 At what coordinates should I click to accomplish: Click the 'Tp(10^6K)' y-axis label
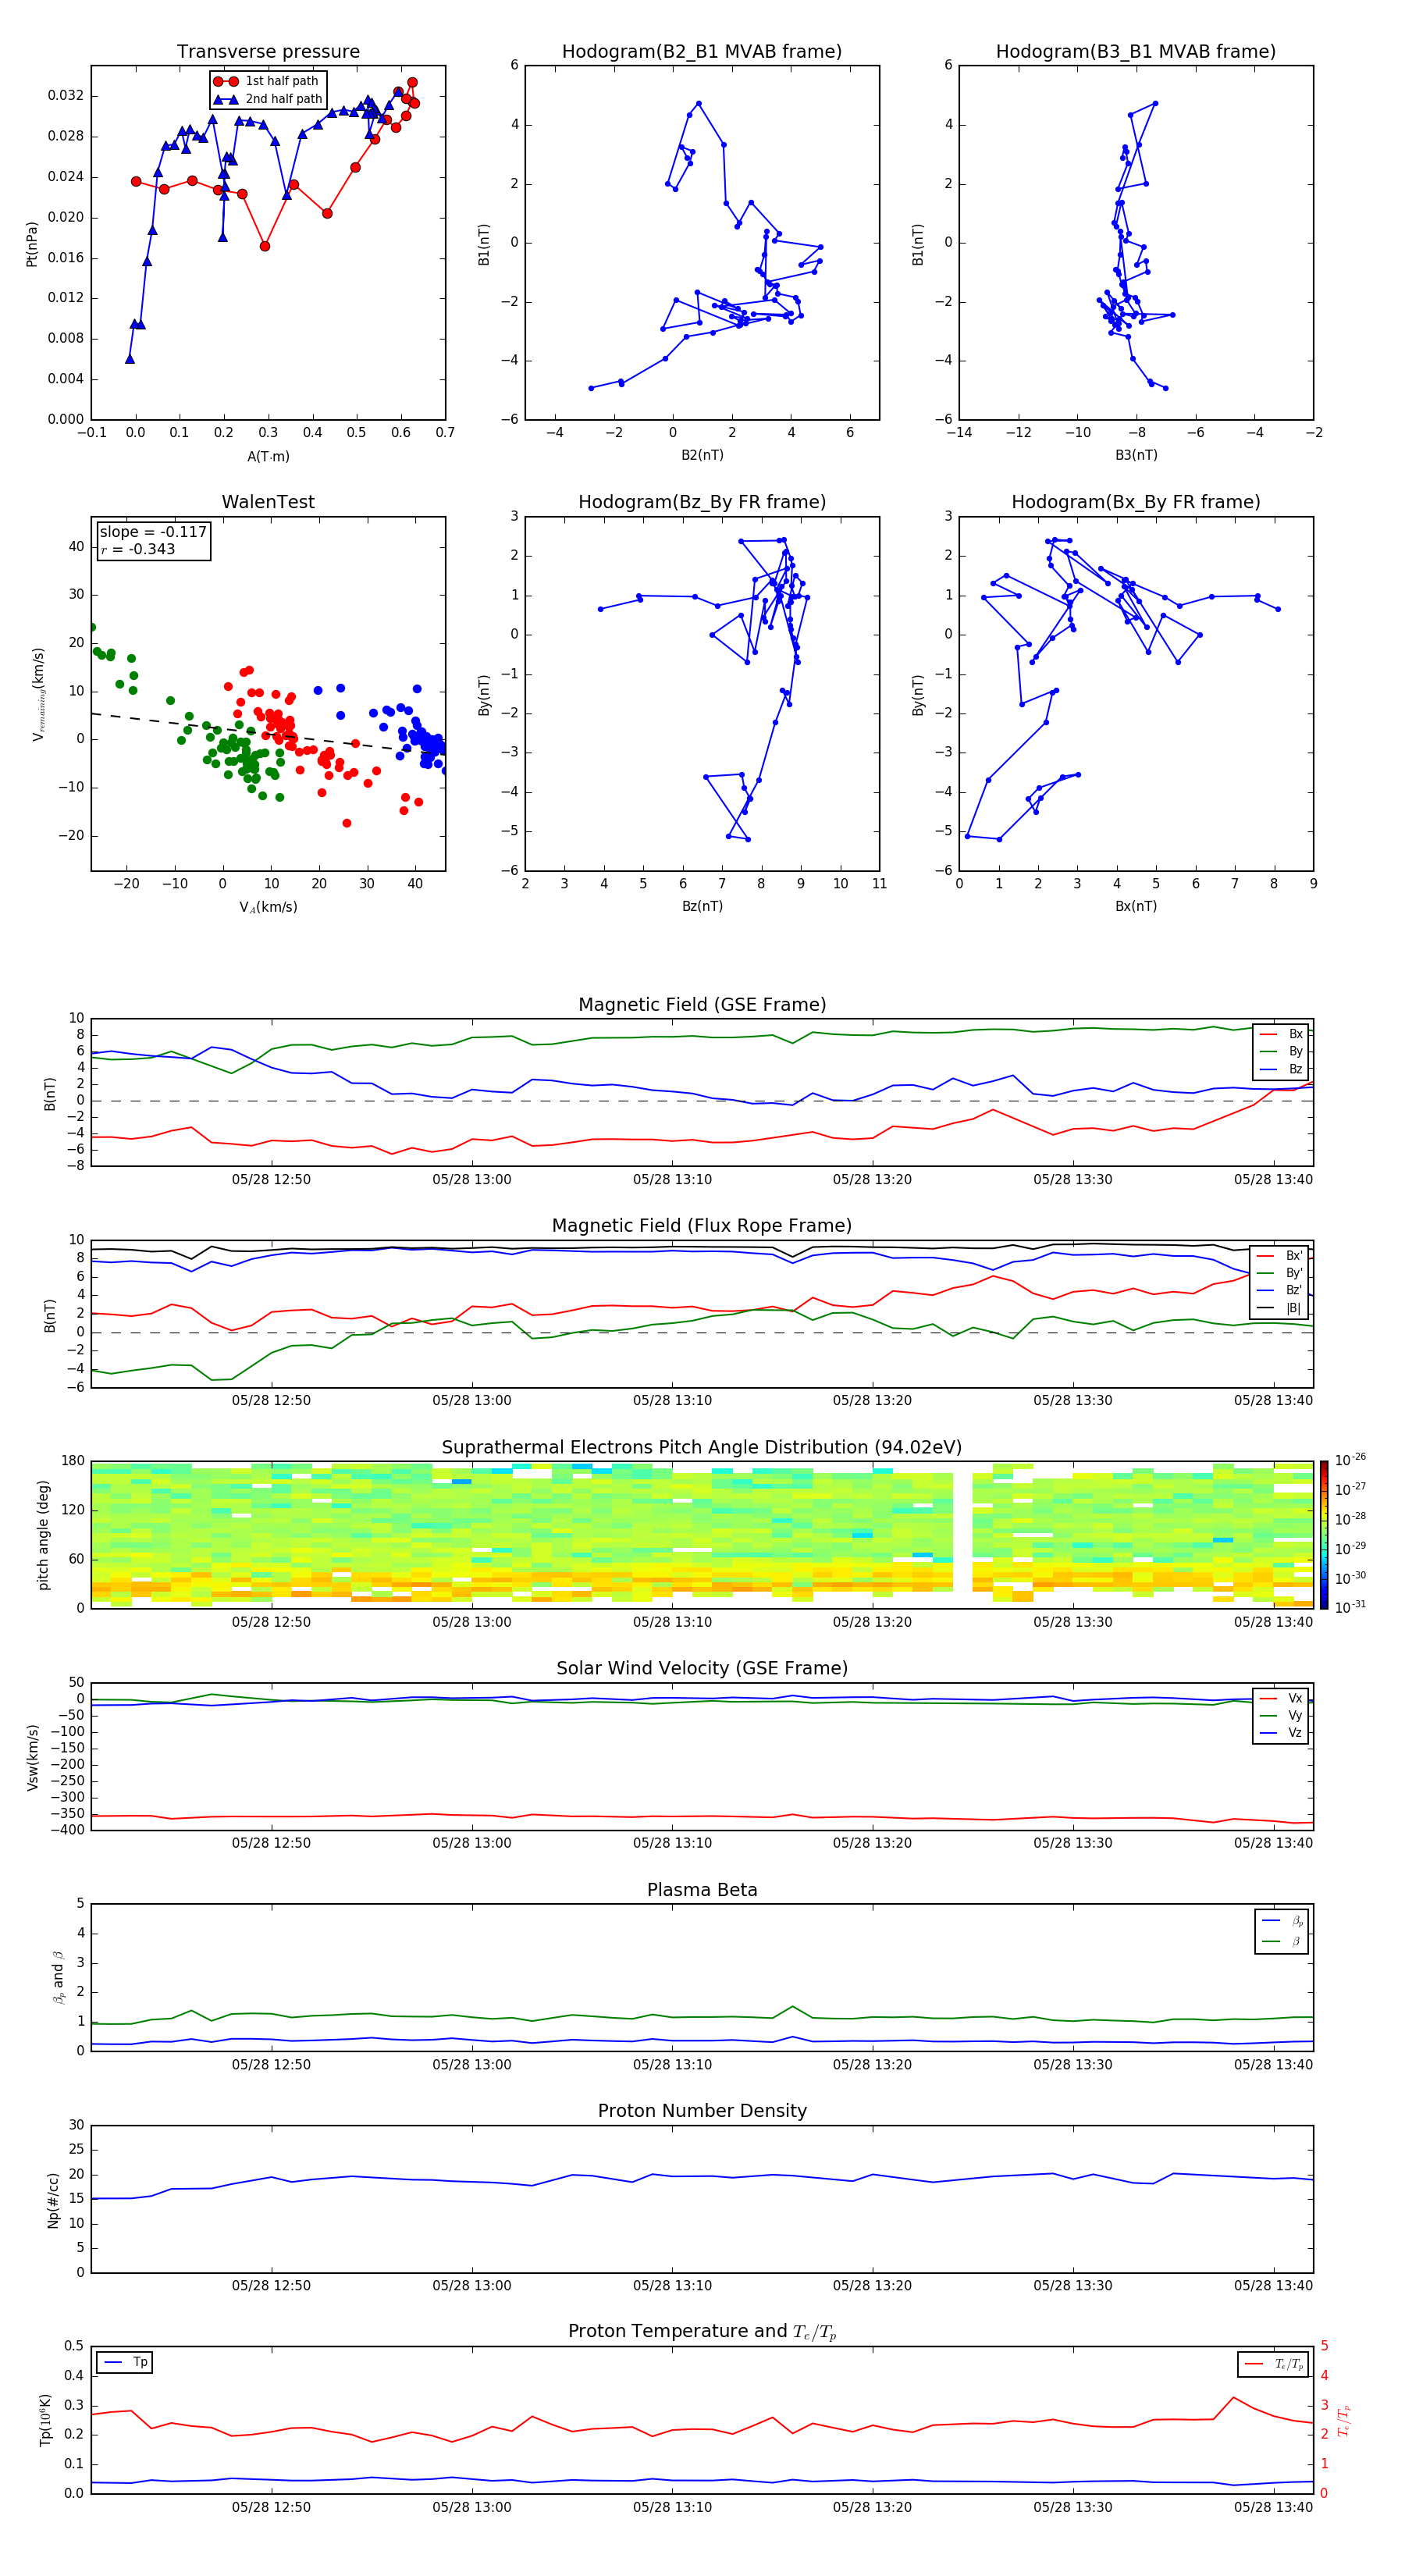pos(46,2420)
